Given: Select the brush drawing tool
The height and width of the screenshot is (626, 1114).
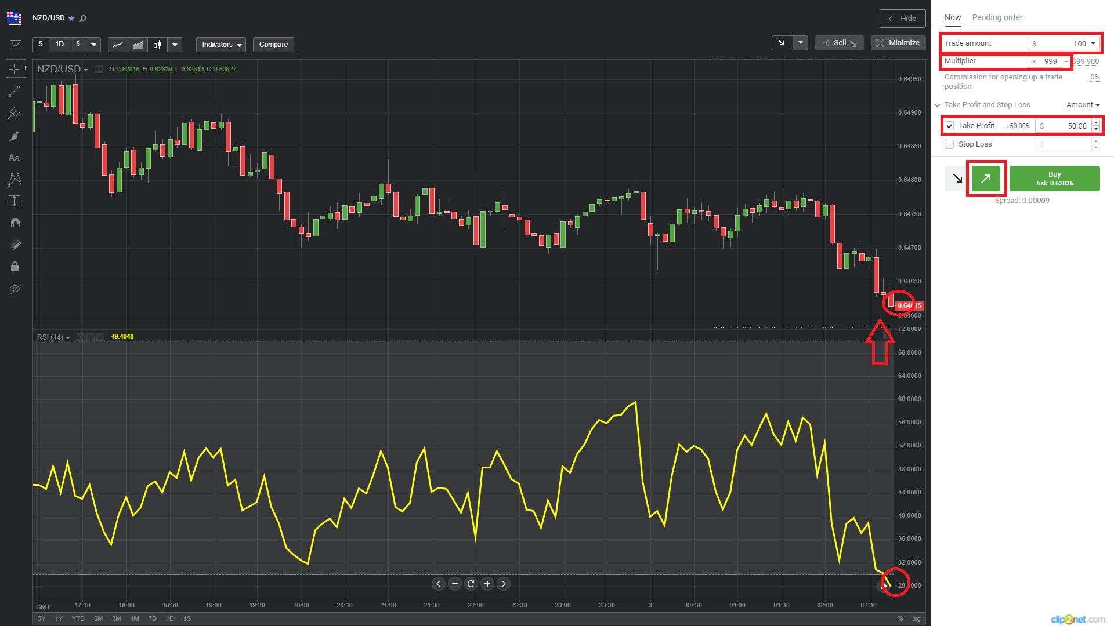Looking at the screenshot, I should (15, 136).
